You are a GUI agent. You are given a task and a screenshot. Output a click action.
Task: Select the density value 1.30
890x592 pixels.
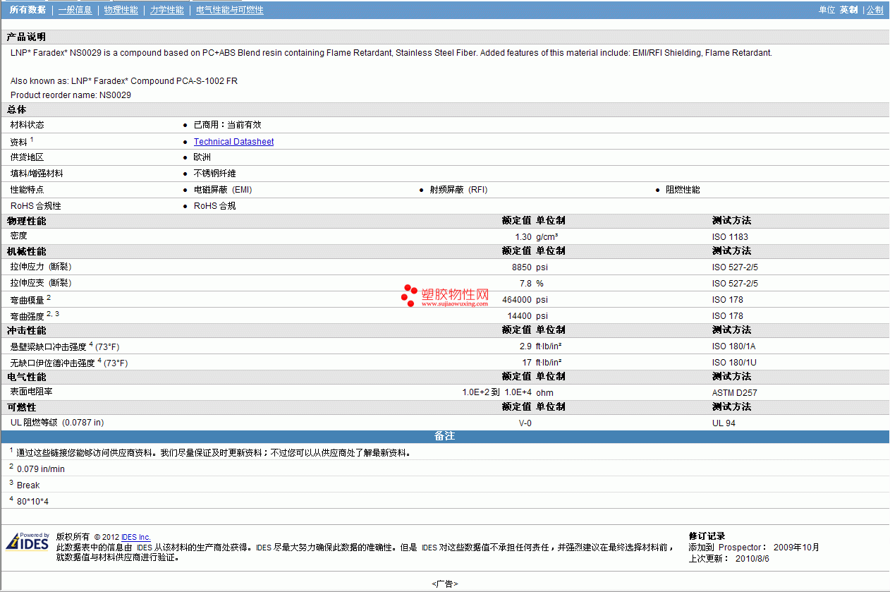523,237
